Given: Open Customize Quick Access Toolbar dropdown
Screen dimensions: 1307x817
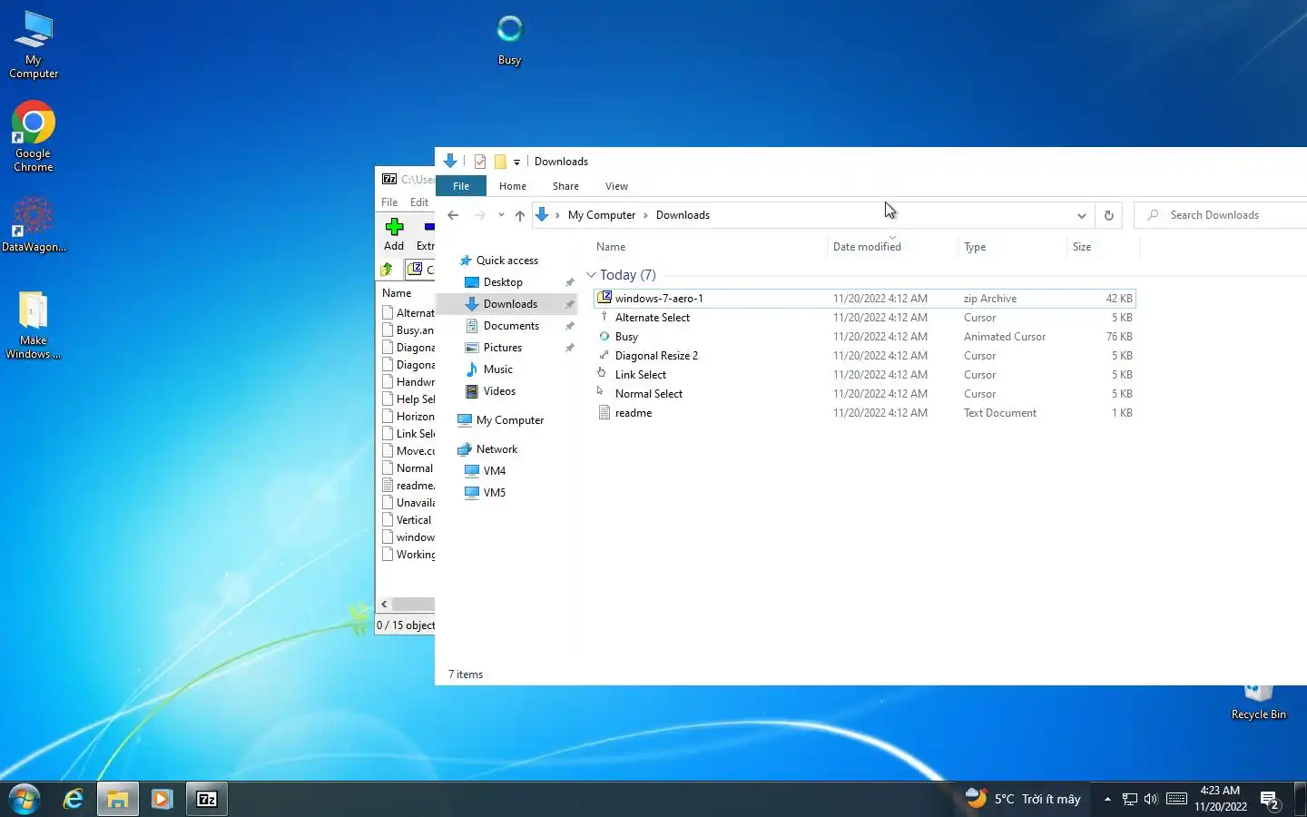Looking at the screenshot, I should point(516,162).
